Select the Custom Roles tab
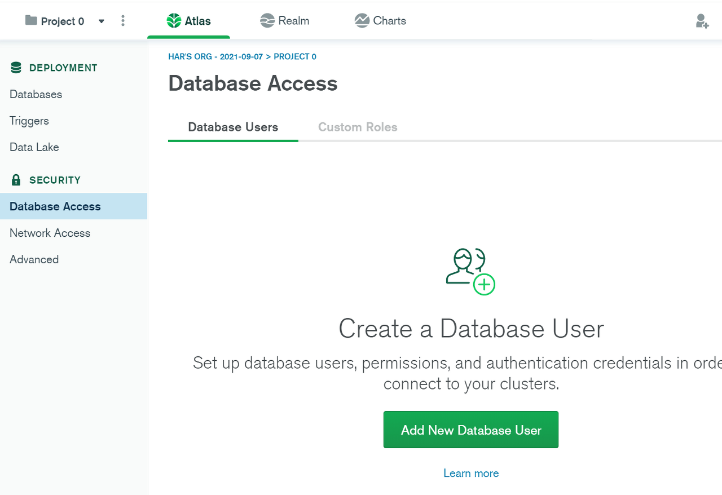Image resolution: width=722 pixels, height=495 pixels. click(x=358, y=127)
